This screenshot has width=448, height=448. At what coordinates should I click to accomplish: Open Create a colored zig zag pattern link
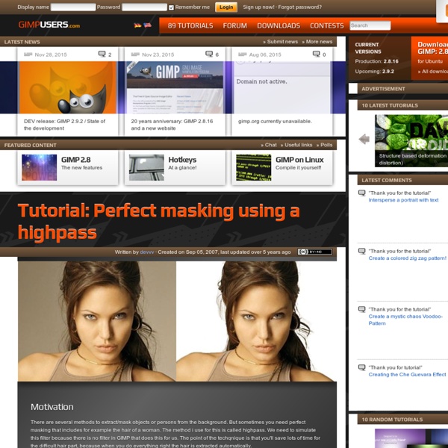click(407, 258)
